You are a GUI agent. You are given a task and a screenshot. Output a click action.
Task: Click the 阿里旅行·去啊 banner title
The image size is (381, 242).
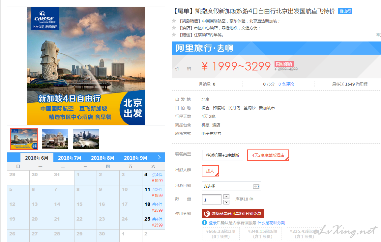point(204,48)
